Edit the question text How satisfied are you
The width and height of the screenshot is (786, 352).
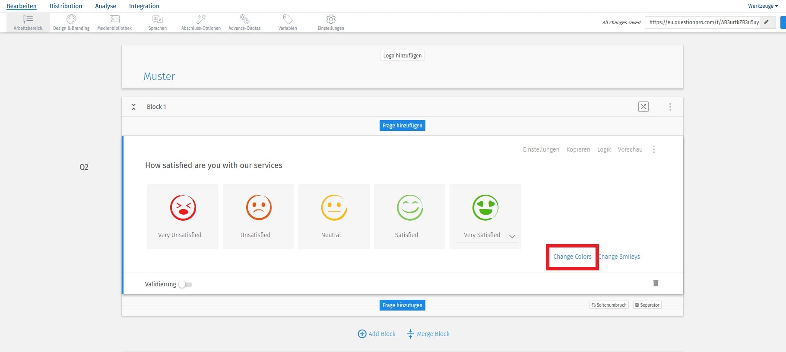click(214, 165)
